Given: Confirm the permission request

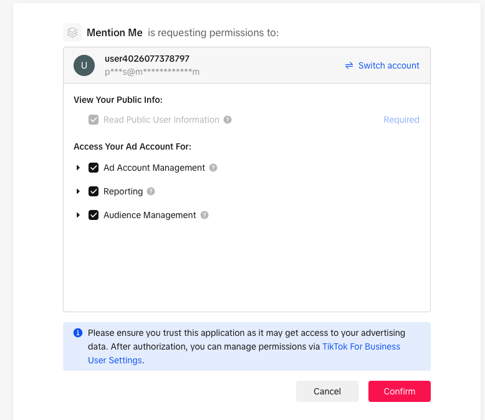Looking at the screenshot, I should [400, 391].
